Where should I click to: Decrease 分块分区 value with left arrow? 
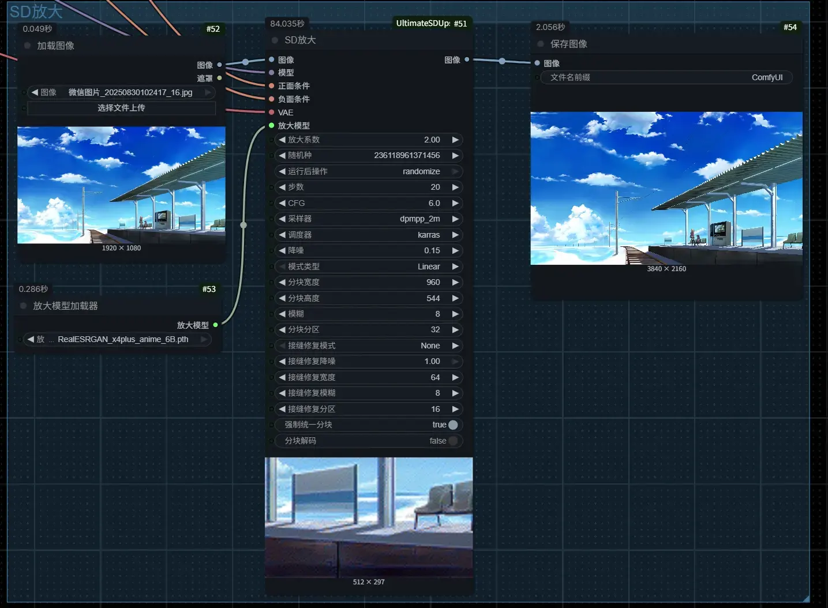[282, 329]
